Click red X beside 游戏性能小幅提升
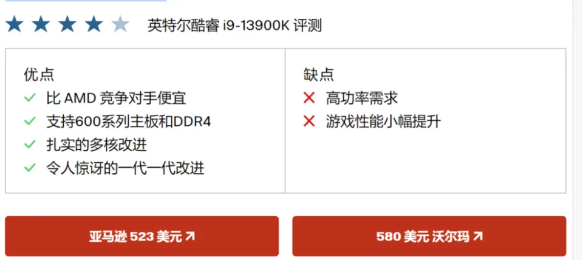The image size is (583, 260). point(309,121)
